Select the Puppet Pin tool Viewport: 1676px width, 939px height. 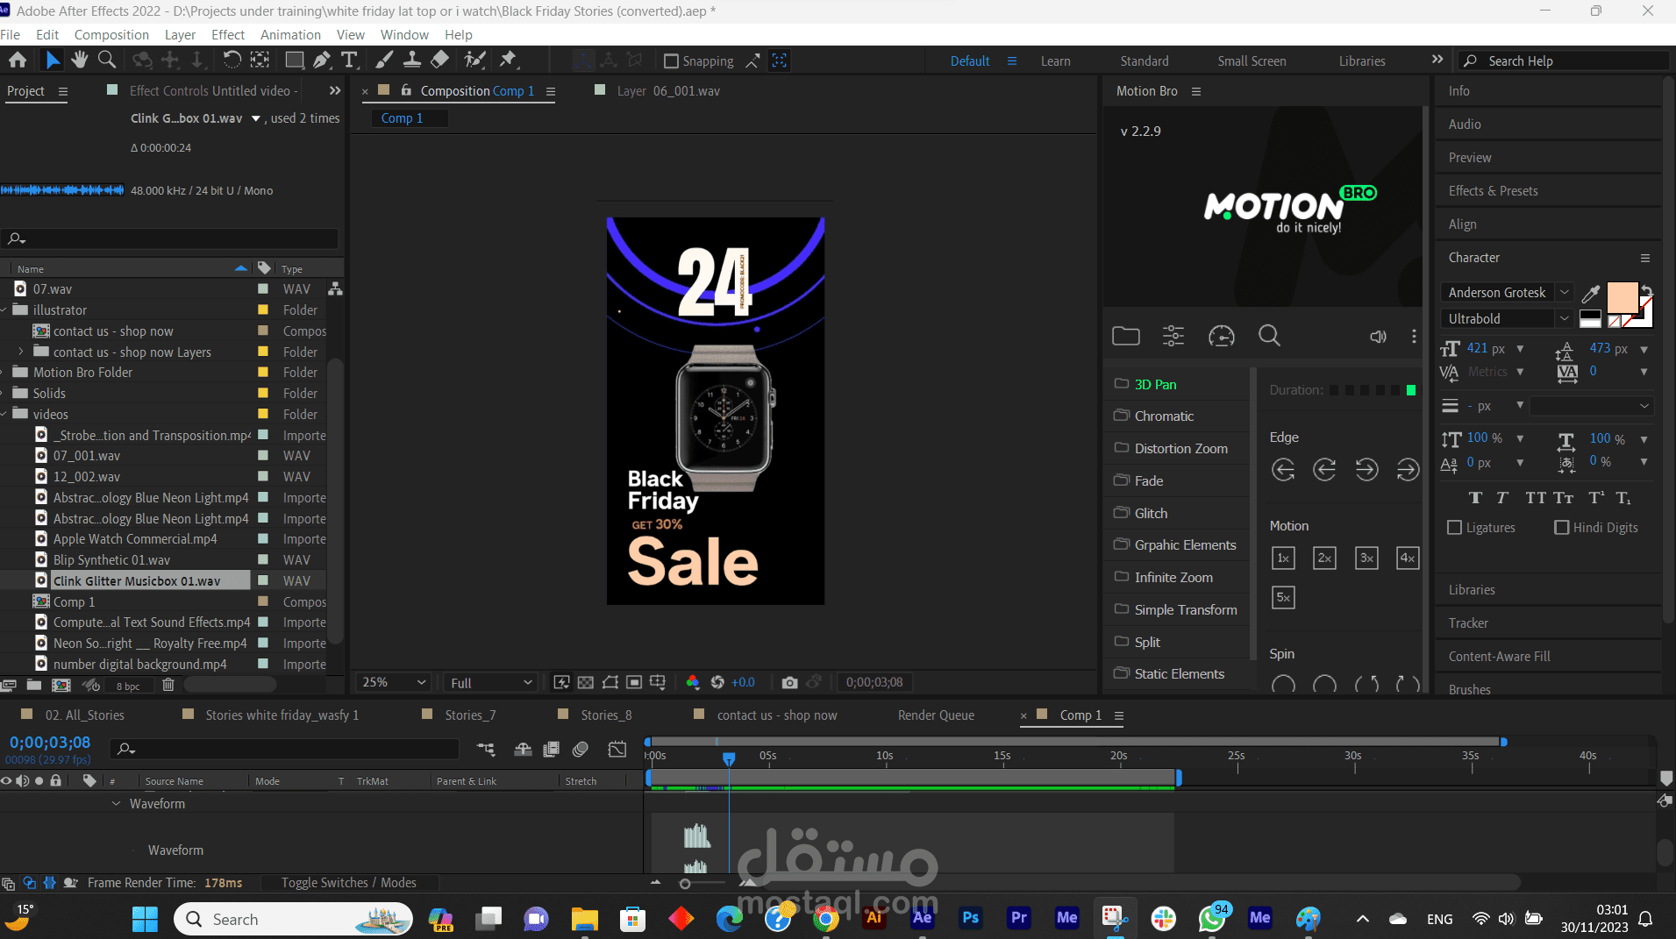coord(508,60)
